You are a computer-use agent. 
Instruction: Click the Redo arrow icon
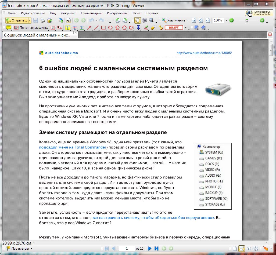click(102, 20)
